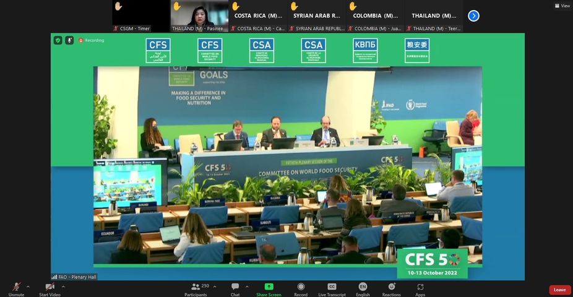The width and height of the screenshot is (573, 297).
Task: Start recording with Record button
Action: click(301, 290)
